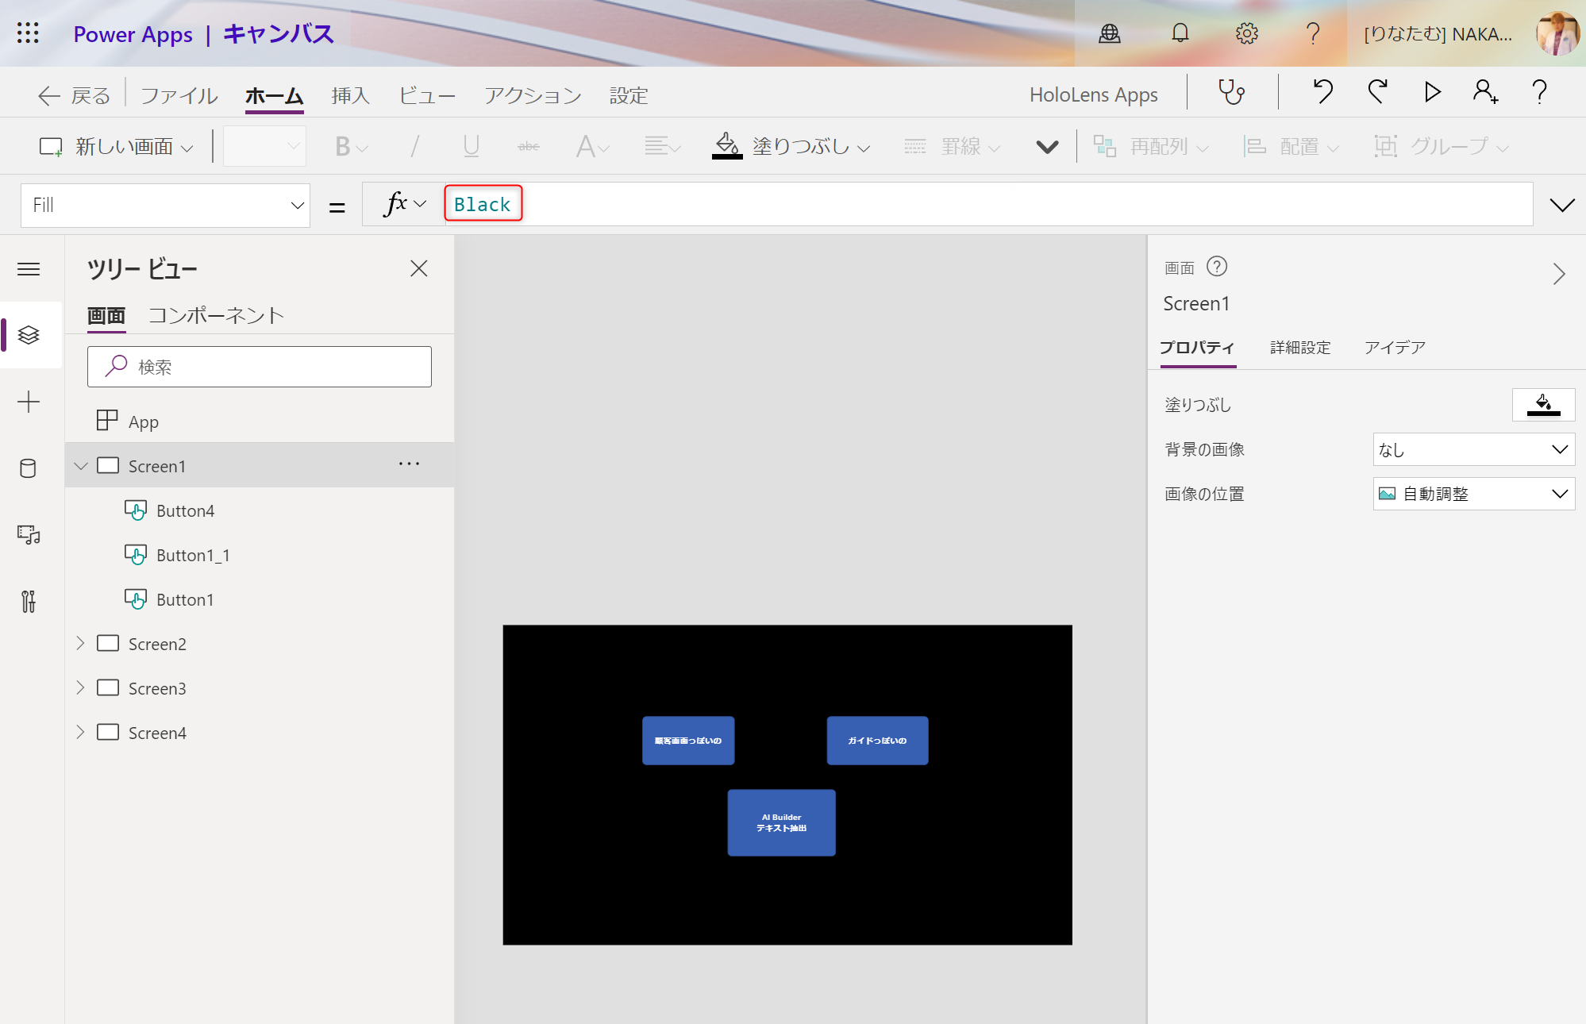Click the App checker stethoscope icon

[1231, 92]
